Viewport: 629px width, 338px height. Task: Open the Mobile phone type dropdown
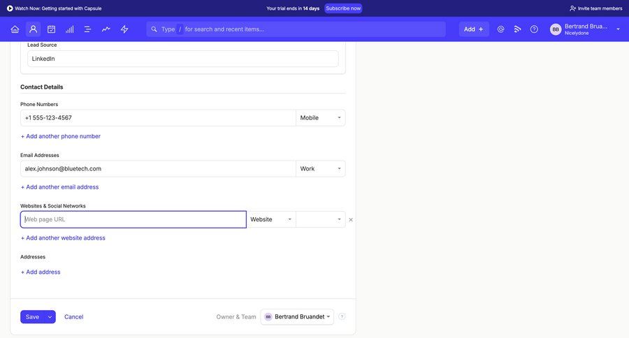pyautogui.click(x=320, y=118)
